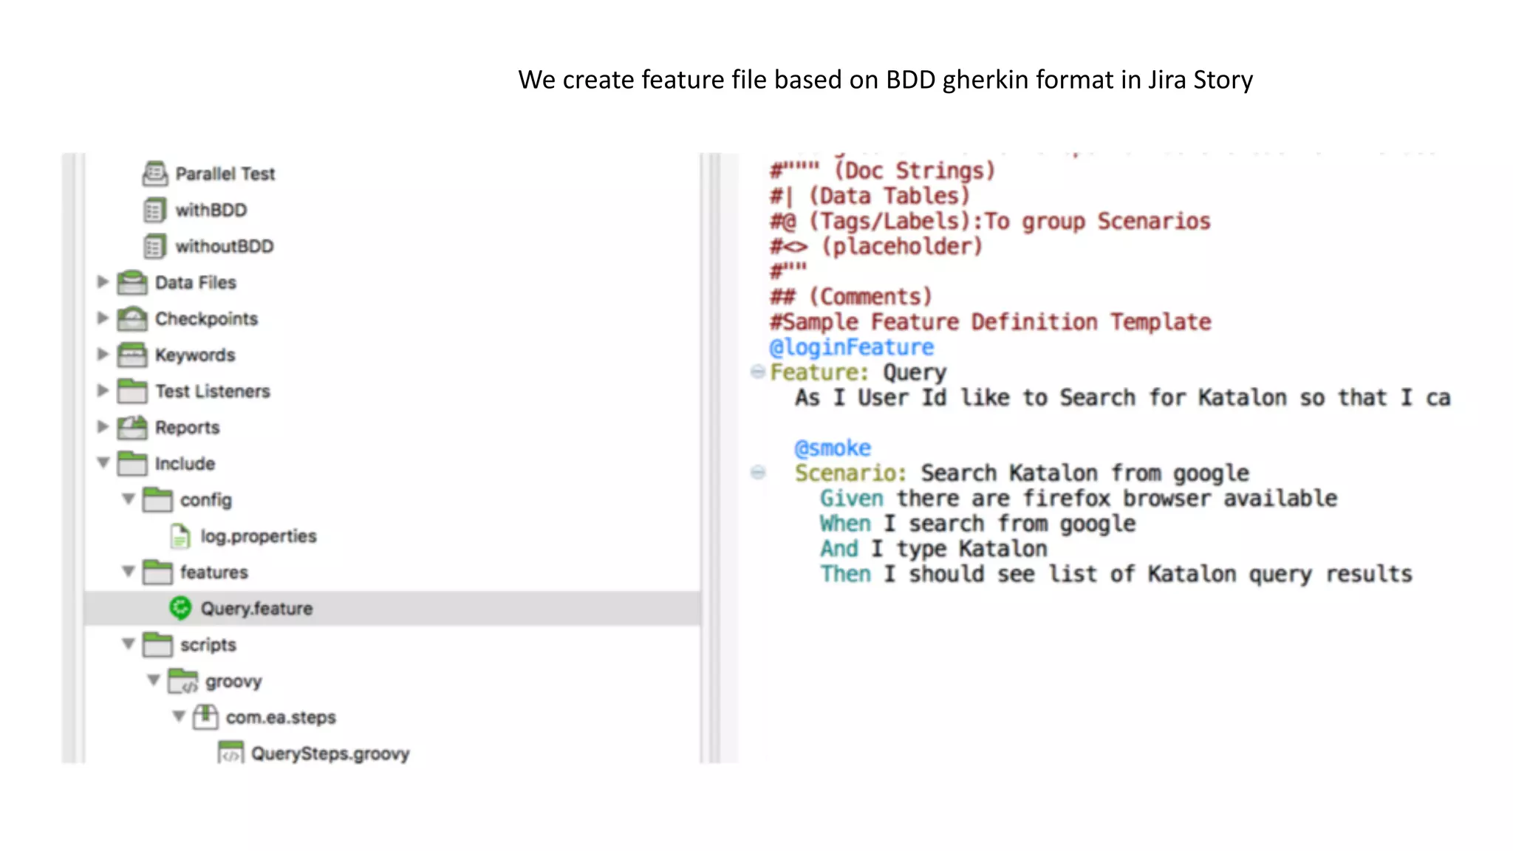Click the '#| (Data Tables)' comment line
Viewport: 1513px width, 851px height.
870,196
